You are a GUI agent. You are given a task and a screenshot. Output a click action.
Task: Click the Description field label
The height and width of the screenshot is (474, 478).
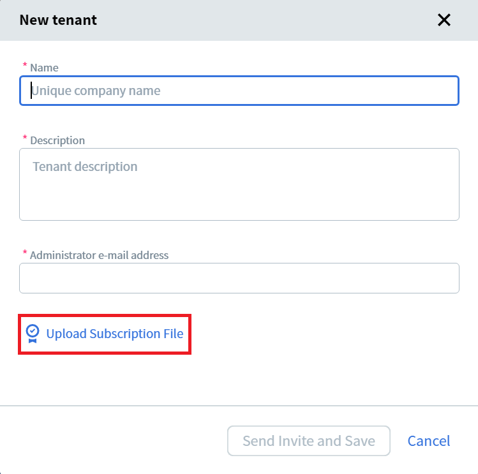tap(57, 140)
